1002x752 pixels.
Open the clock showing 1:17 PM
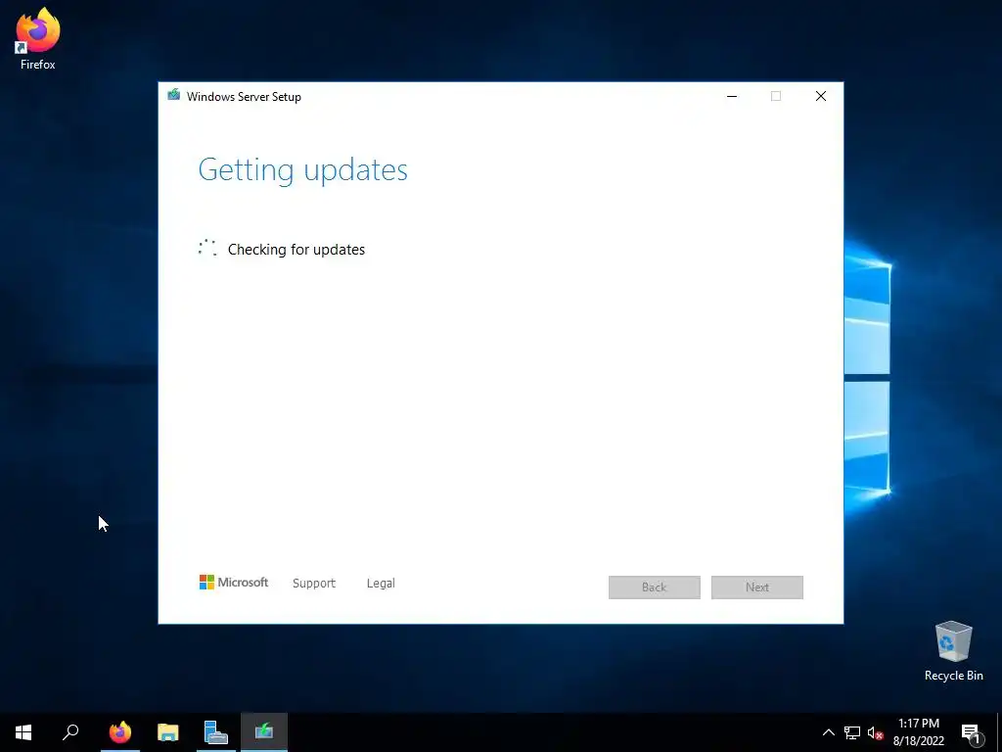pyautogui.click(x=918, y=732)
